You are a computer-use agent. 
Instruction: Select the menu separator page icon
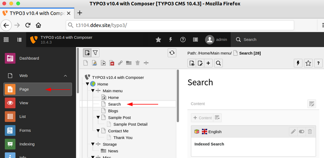click(x=146, y=63)
